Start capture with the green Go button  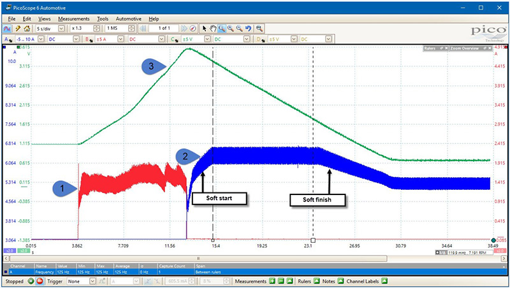[31, 281]
